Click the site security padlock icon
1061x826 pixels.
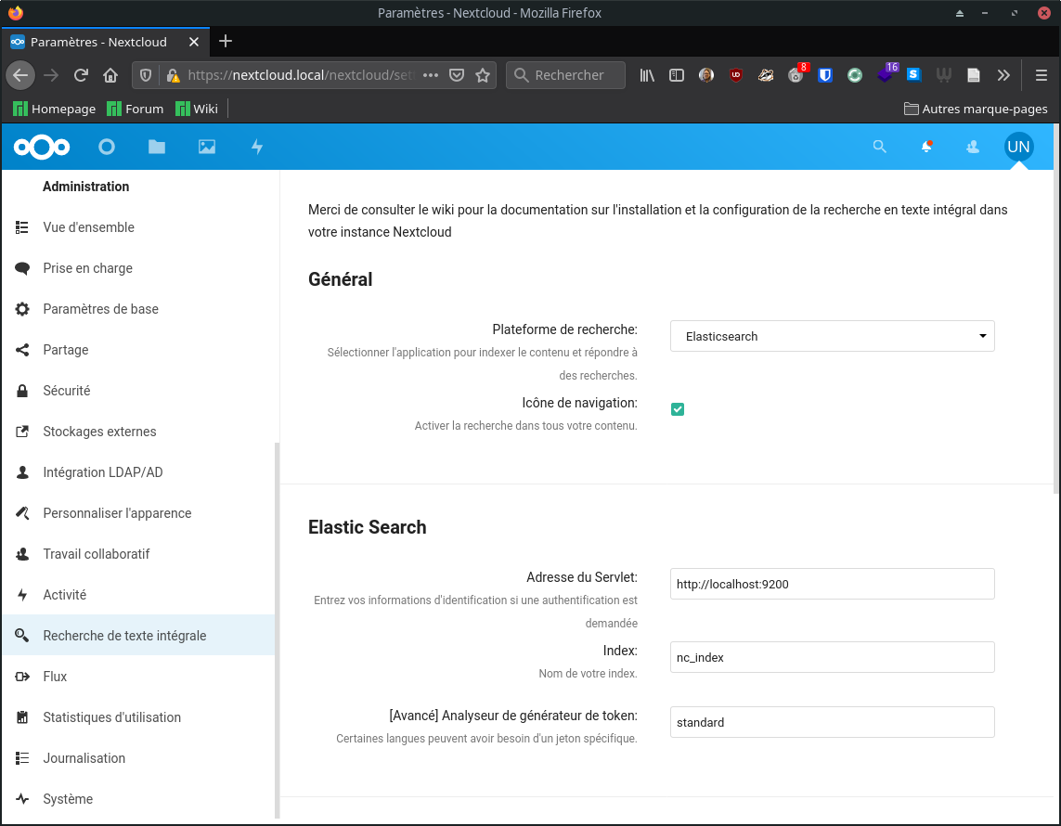pos(174,75)
